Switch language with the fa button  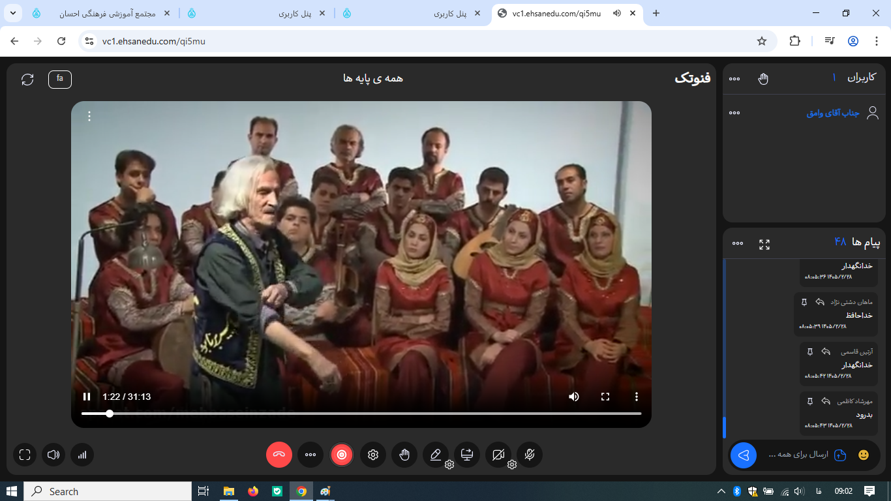[x=60, y=79]
